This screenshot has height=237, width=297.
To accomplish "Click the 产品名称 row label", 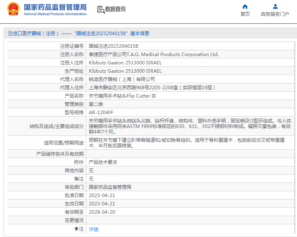I will pos(74,96).
